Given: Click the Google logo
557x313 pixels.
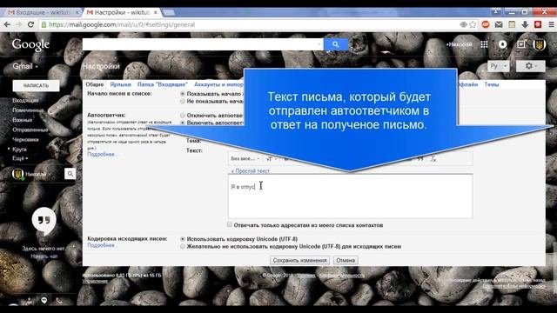Looking at the screenshot, I should coord(30,44).
